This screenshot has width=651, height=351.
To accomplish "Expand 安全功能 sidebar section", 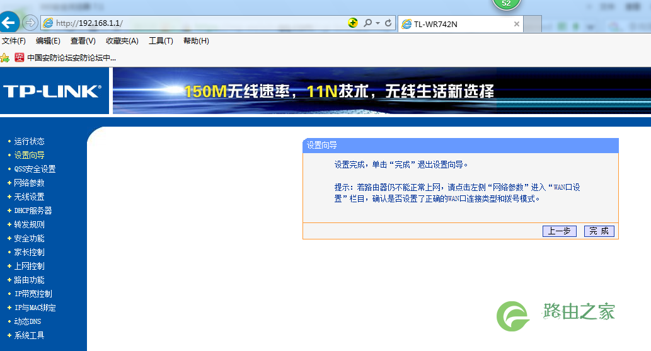I will tap(29, 238).
